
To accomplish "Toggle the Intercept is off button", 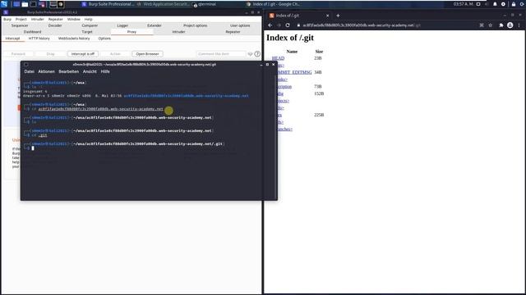I will click(83, 54).
